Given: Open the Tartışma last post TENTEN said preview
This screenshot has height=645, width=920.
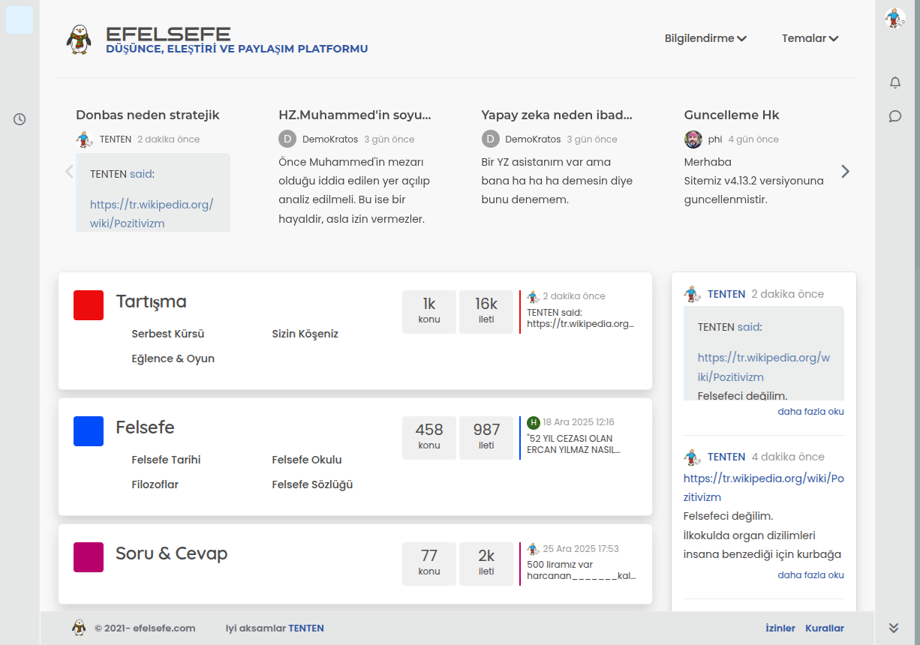Looking at the screenshot, I should tap(581, 318).
